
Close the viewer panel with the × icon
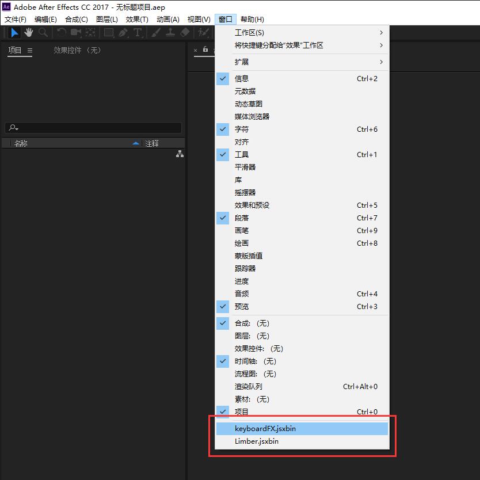pyautogui.click(x=196, y=50)
